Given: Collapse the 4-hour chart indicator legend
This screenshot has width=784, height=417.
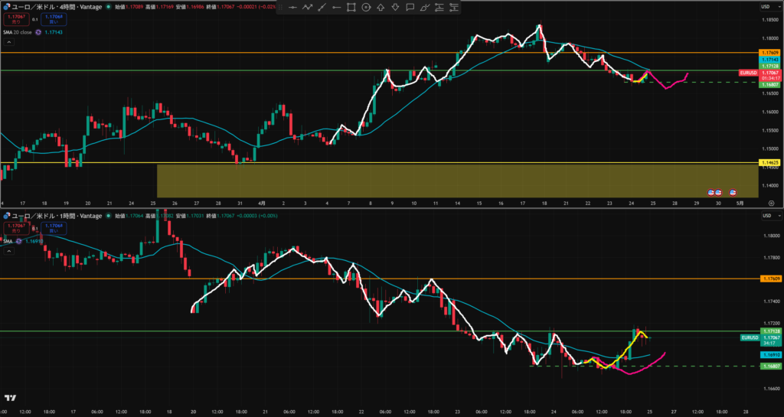Looking at the screenshot, I should click(x=8, y=41).
